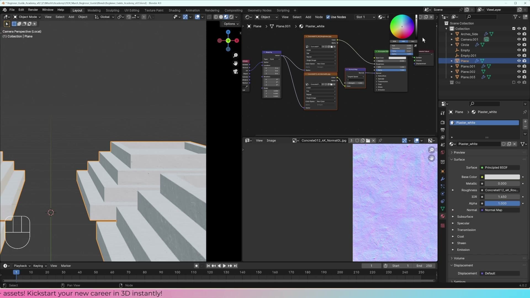
Task: Toggle visibility of Circle object
Action: click(519, 45)
